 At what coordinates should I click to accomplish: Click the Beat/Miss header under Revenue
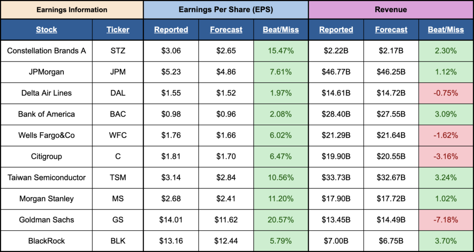[x=446, y=30]
